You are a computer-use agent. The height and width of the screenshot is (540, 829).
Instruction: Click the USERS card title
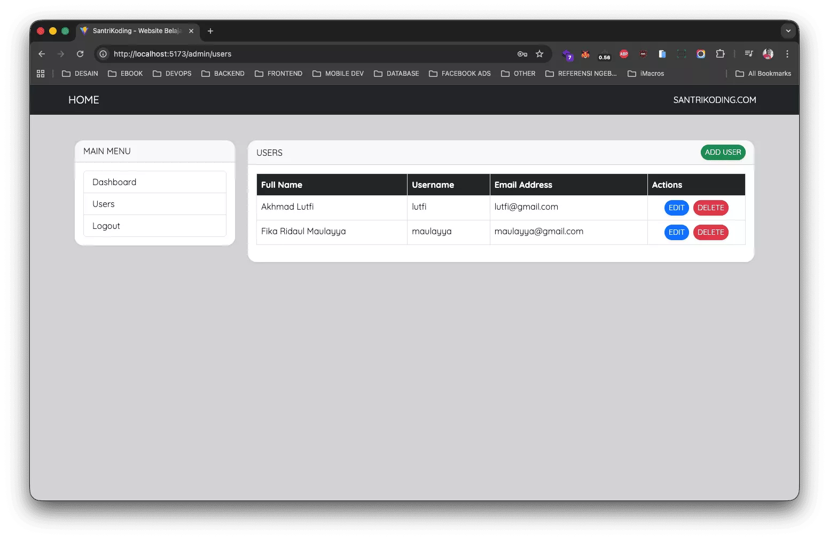[269, 153]
